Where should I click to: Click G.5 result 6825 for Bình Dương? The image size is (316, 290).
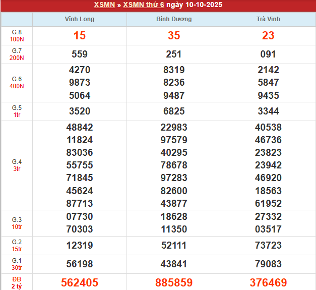pos(174,111)
